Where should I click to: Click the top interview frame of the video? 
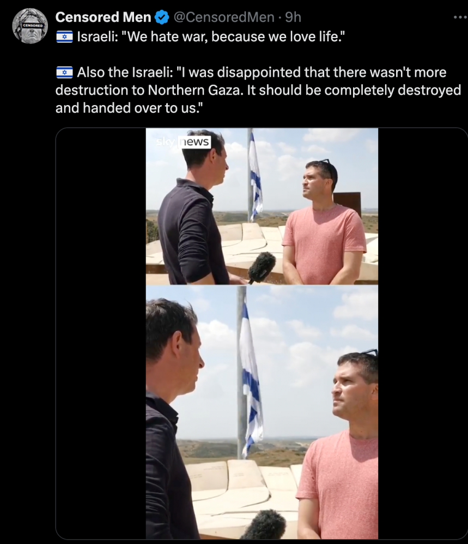point(262,206)
